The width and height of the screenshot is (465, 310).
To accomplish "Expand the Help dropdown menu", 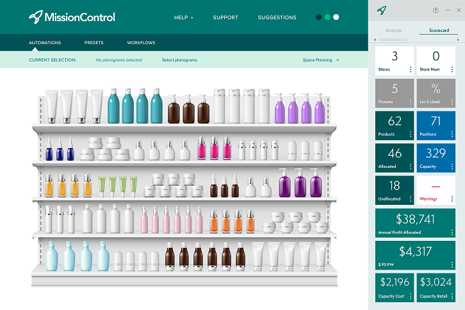I will (184, 17).
